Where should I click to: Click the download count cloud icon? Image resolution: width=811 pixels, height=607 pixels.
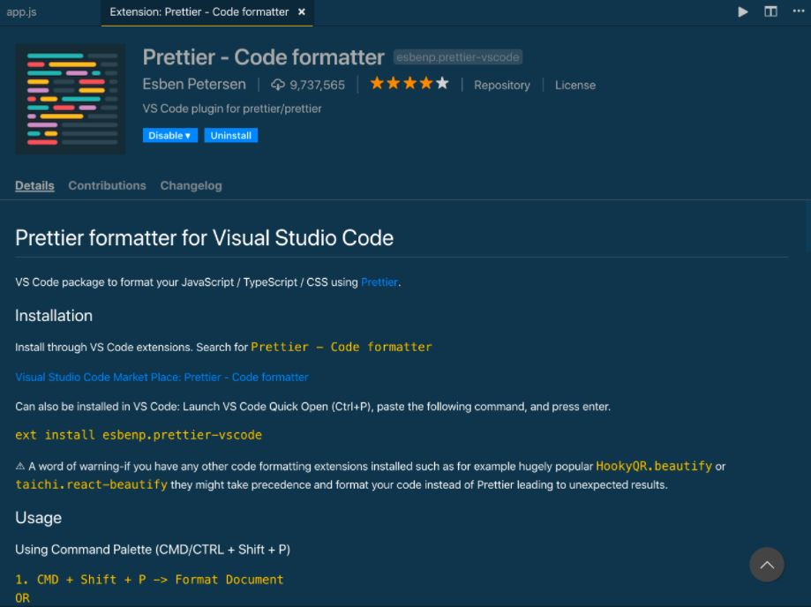coord(278,85)
